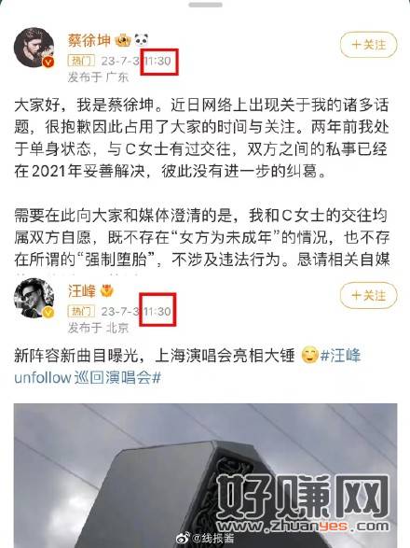Open 蔡徐坤's profile avatar
The image size is (410, 548).
click(34, 48)
